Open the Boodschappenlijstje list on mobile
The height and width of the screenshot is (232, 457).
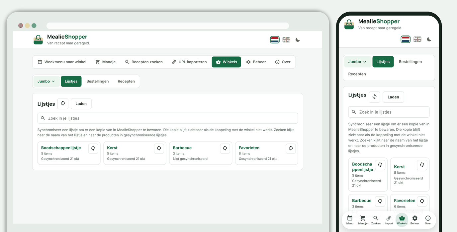click(362, 167)
